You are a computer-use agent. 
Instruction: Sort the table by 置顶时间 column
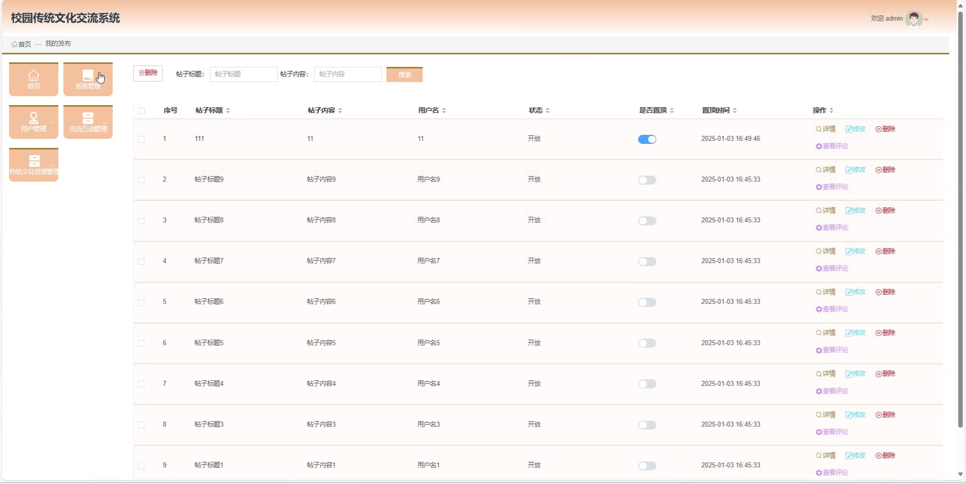735,111
